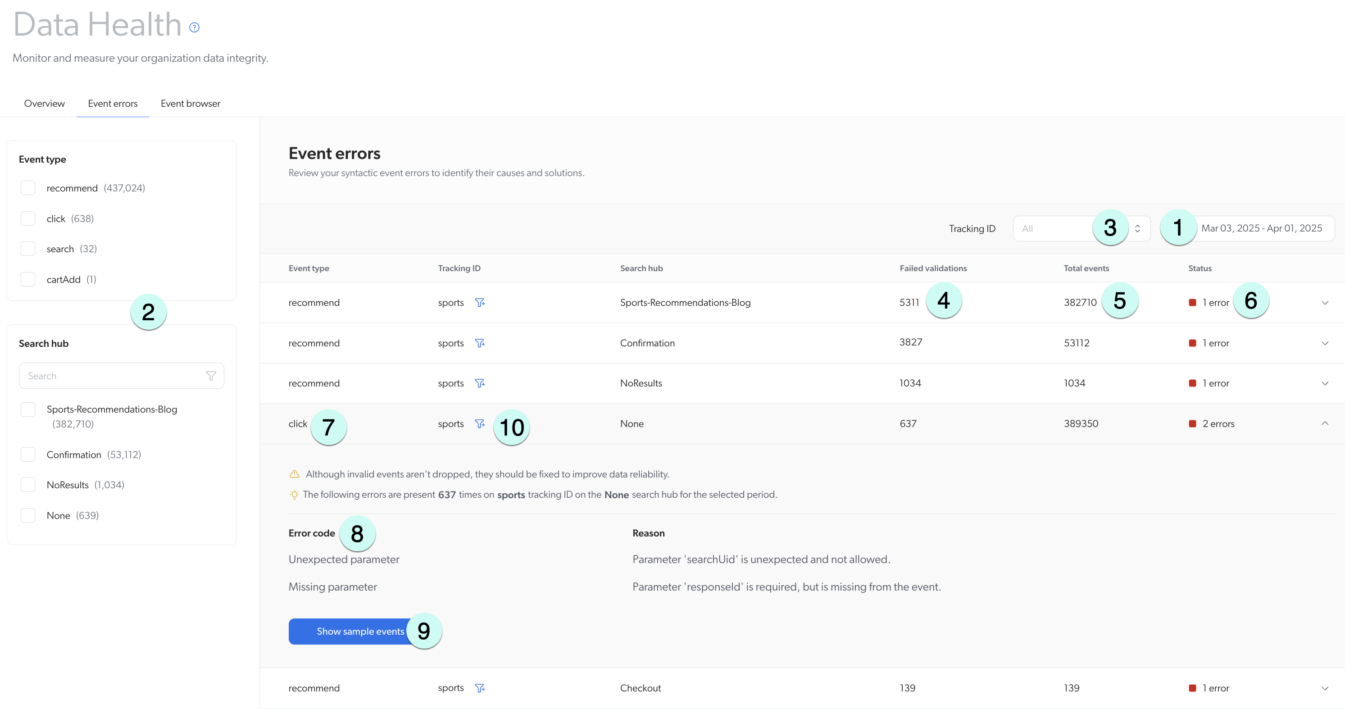Viewport: 1345px width, 709px height.
Task: Click the red error status square for the Confirmation row
Action: tap(1193, 343)
